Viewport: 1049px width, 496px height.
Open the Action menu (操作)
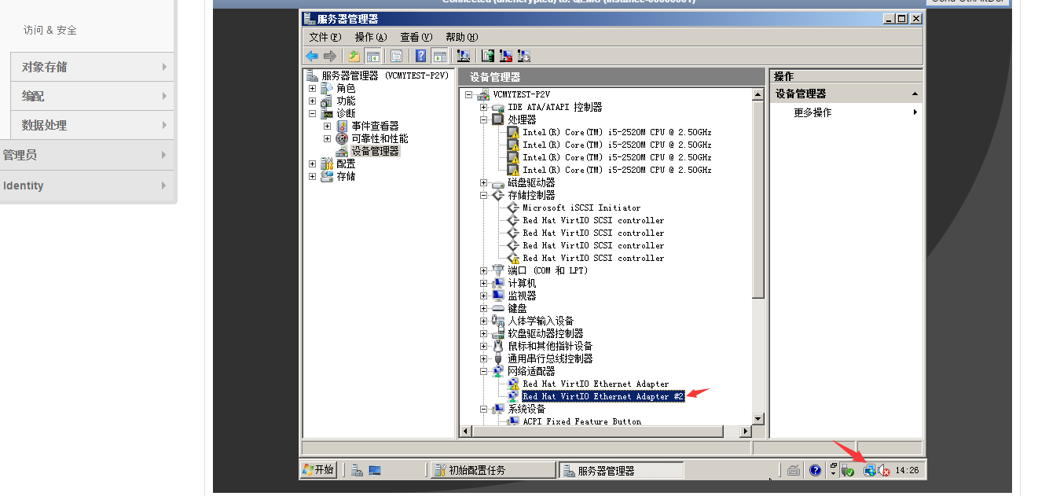pyautogui.click(x=371, y=37)
